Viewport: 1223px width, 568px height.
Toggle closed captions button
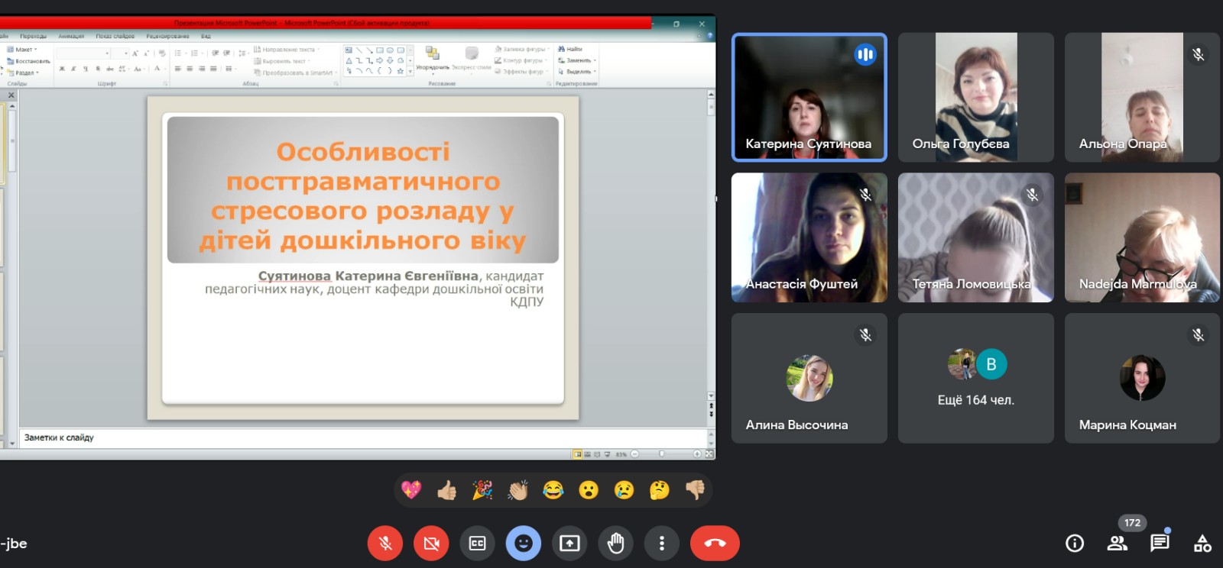coord(477,543)
